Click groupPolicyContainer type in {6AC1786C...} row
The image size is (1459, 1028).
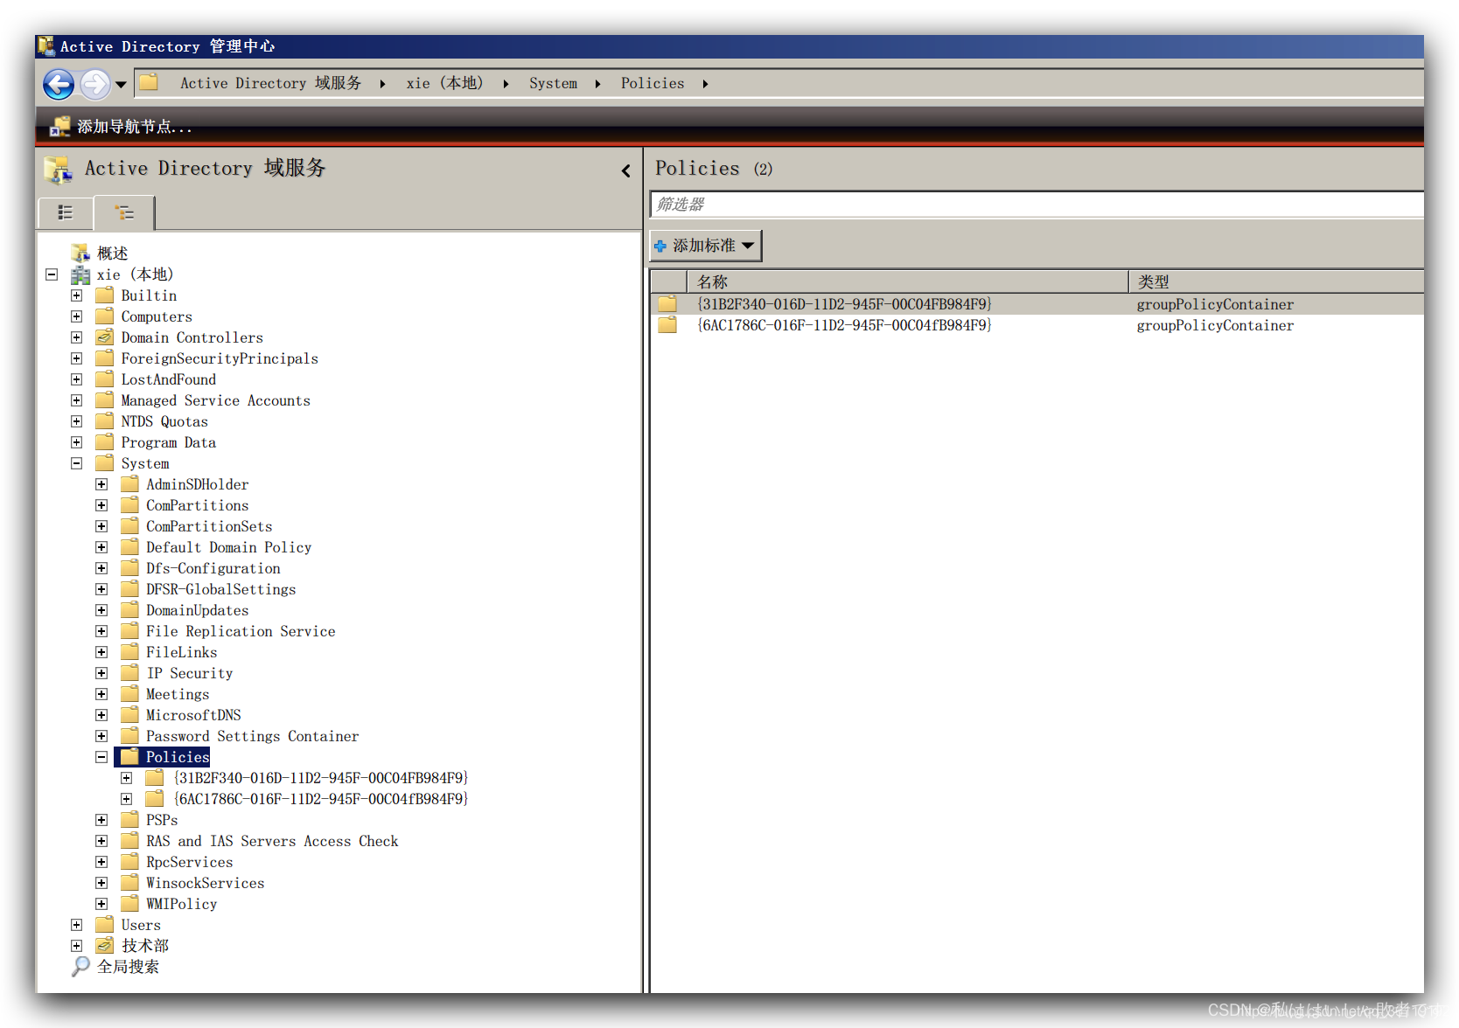point(1215,325)
